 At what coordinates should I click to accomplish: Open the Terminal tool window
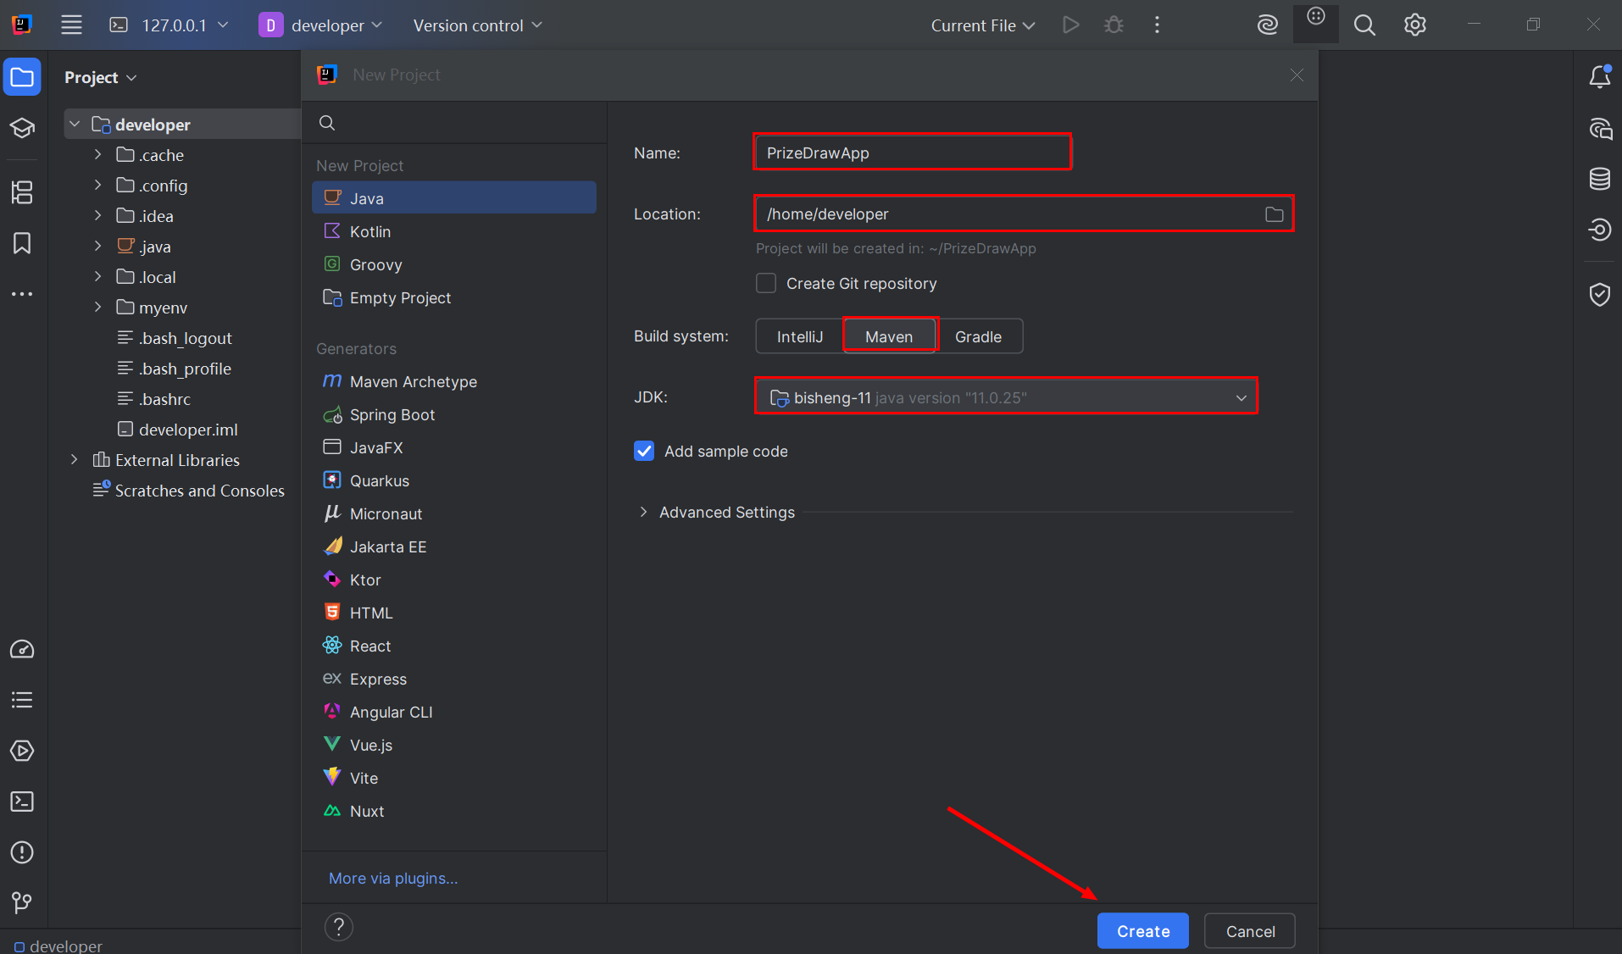click(22, 801)
